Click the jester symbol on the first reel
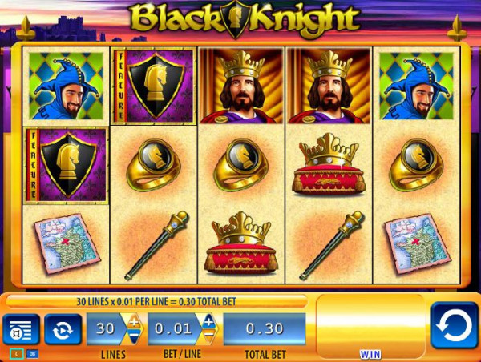Screen dimensions: 481x362 click(x=66, y=86)
